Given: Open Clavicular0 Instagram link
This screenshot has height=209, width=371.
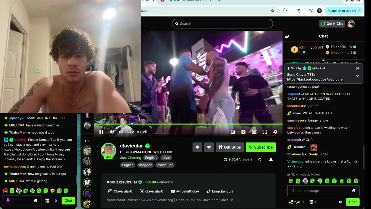Looking at the screenshot, I should 120,191.
